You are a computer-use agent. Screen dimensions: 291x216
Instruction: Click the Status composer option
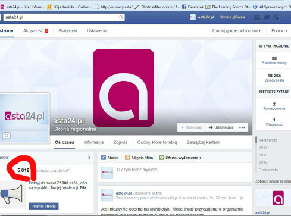(110, 158)
